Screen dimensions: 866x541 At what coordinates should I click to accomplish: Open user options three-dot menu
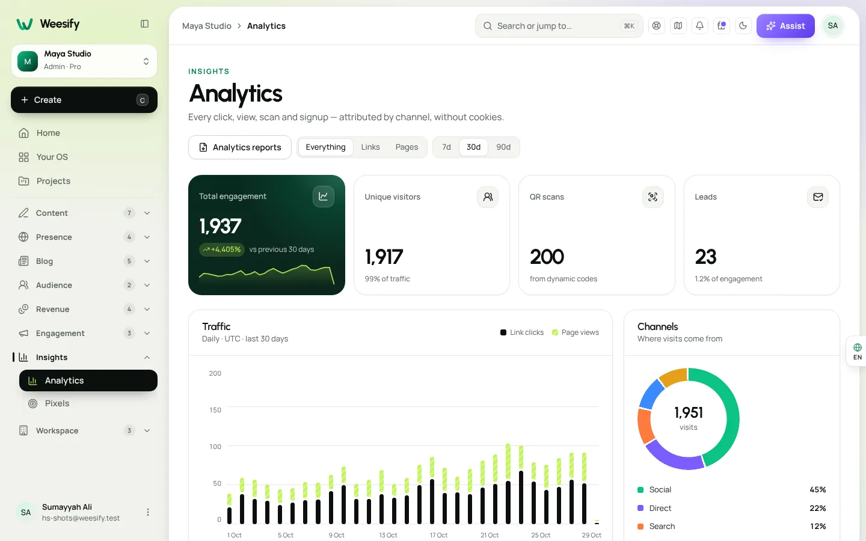tap(148, 512)
